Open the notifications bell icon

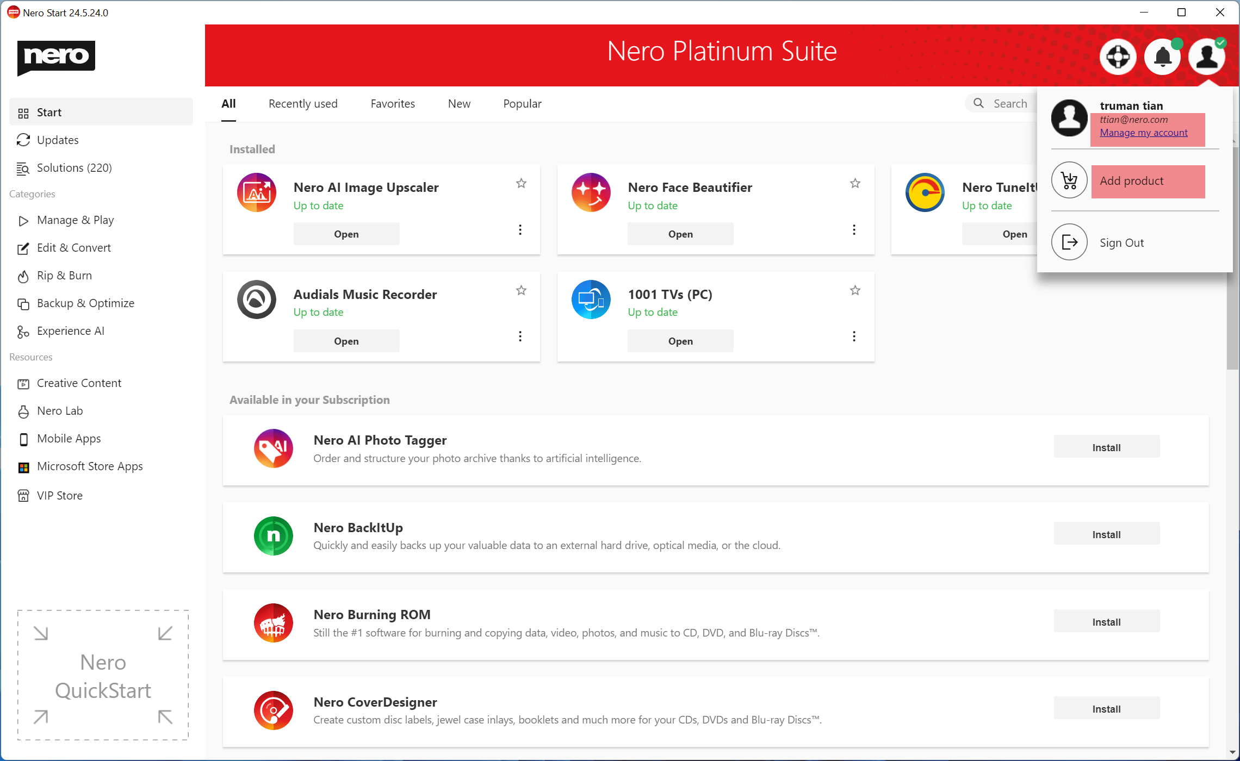tap(1162, 57)
